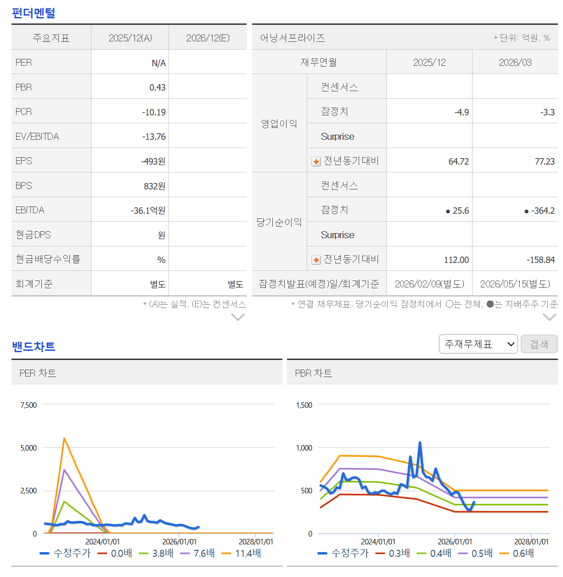This screenshot has width=563, height=577.
Task: Click the 현금DPS row label
Action: click(33, 235)
